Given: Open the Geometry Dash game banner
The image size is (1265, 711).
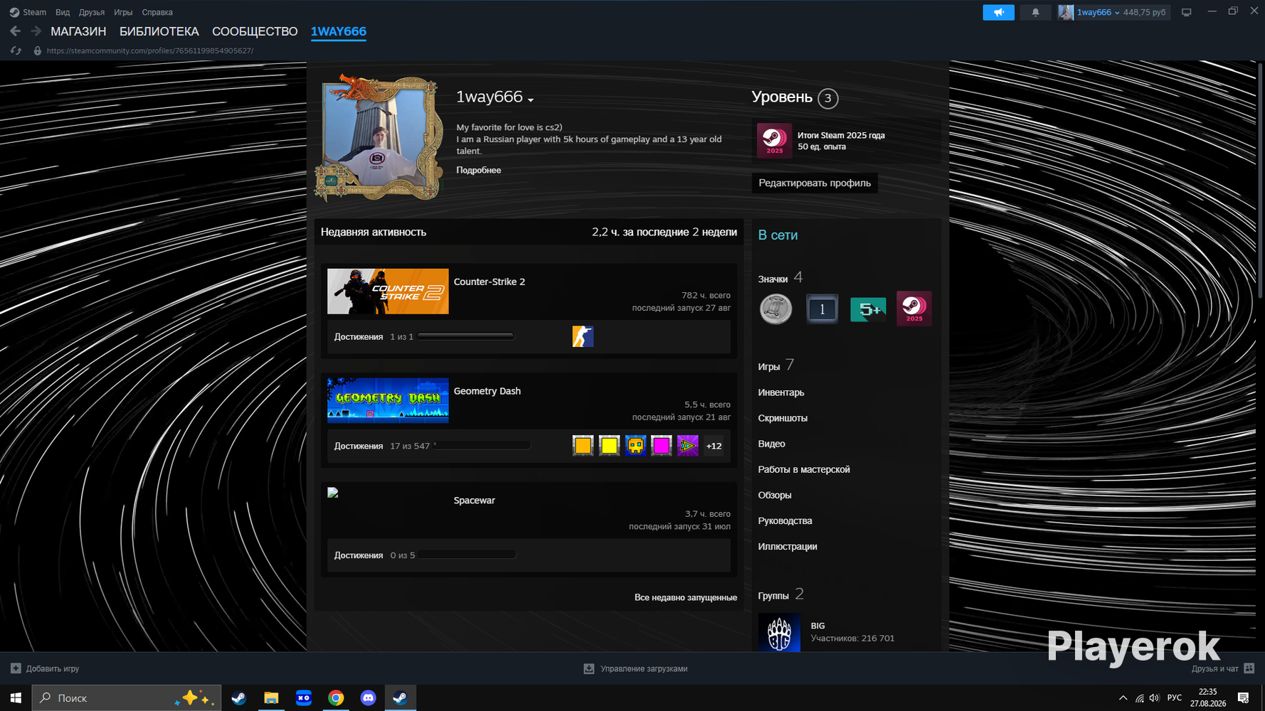Looking at the screenshot, I should 388,400.
